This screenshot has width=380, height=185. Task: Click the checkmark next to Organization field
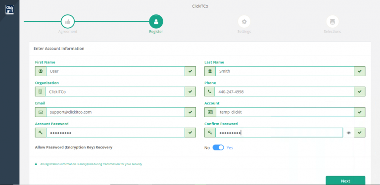pos(190,92)
